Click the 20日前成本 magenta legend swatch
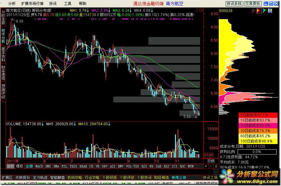 tap(258, 125)
